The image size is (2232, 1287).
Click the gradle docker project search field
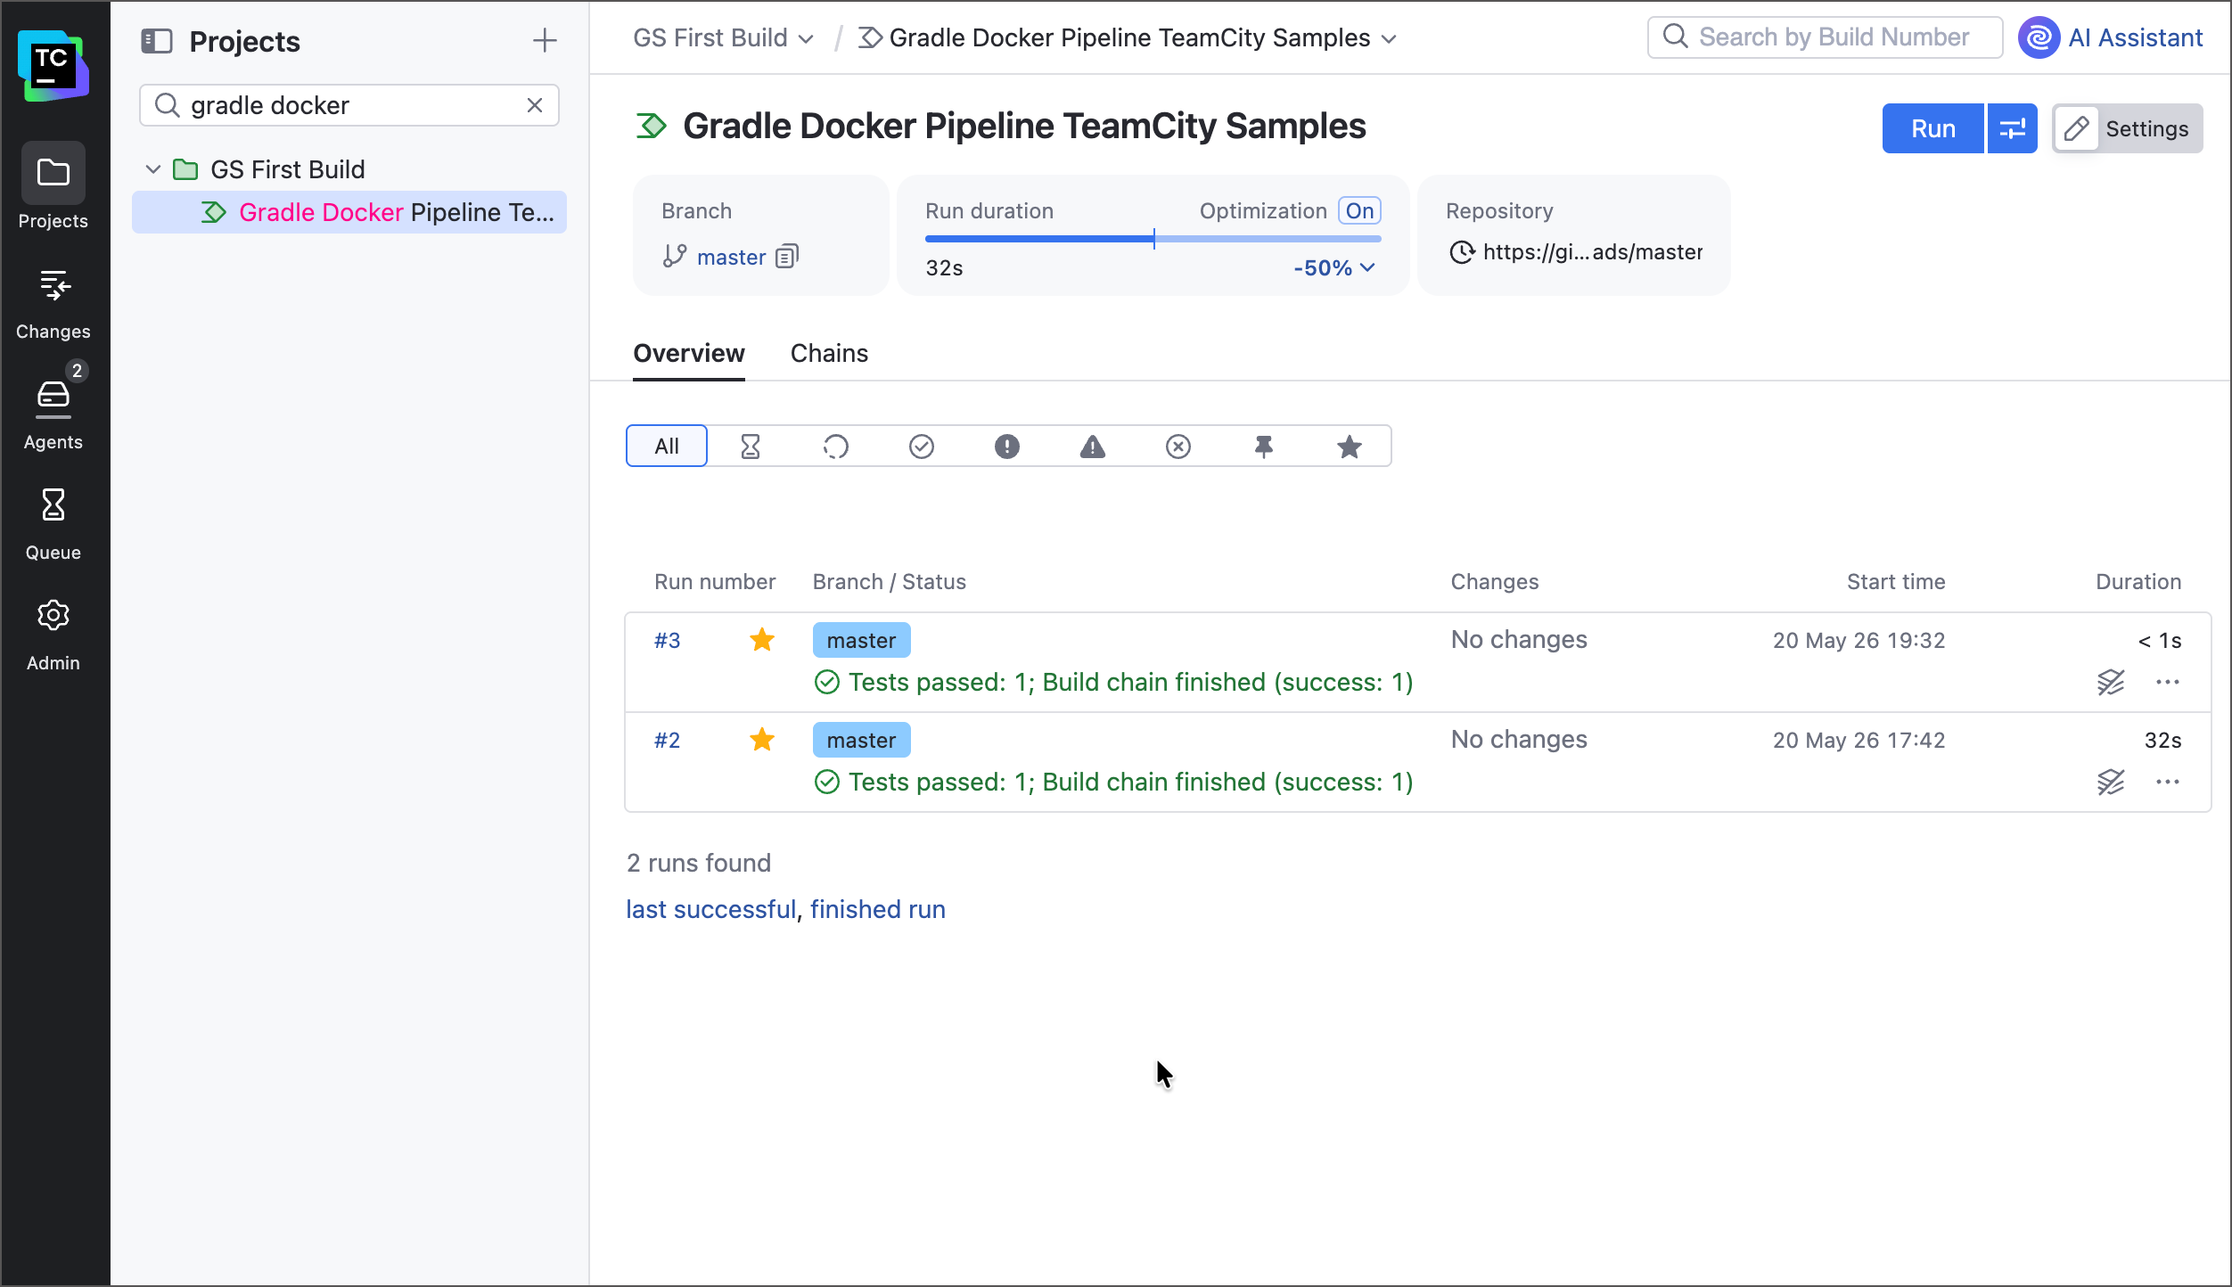click(349, 105)
